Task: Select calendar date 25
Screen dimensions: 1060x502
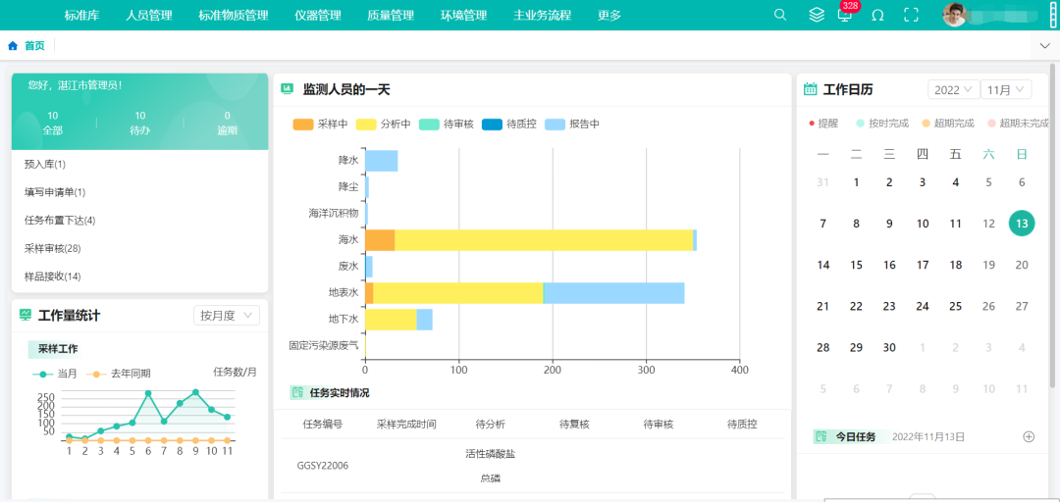Action: coord(955,306)
